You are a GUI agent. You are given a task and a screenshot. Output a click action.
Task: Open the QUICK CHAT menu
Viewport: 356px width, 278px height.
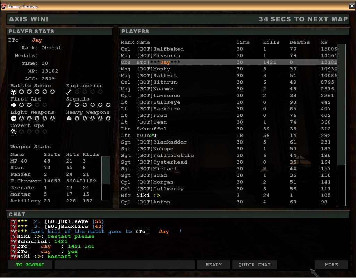(254, 265)
